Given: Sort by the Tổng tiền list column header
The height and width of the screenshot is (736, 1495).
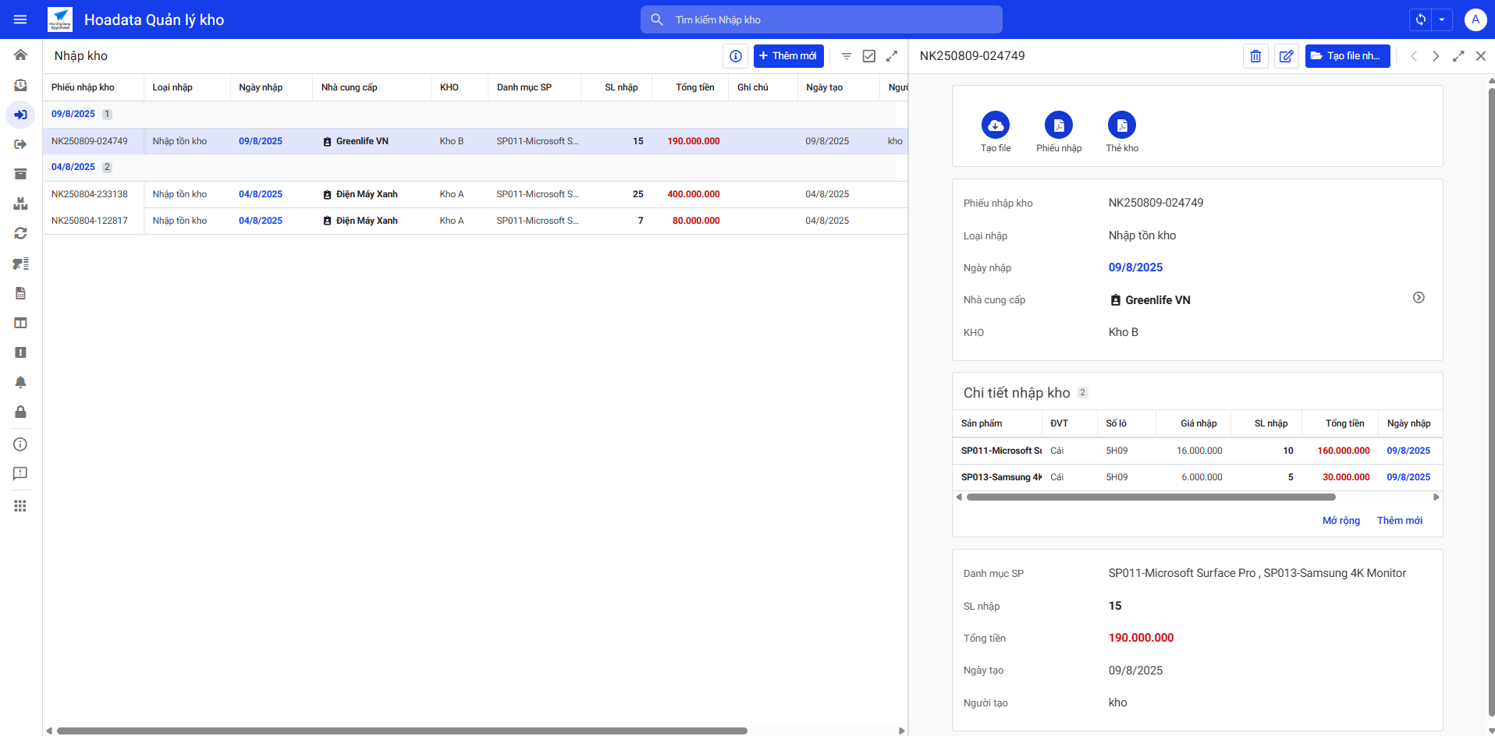Looking at the screenshot, I should (695, 87).
